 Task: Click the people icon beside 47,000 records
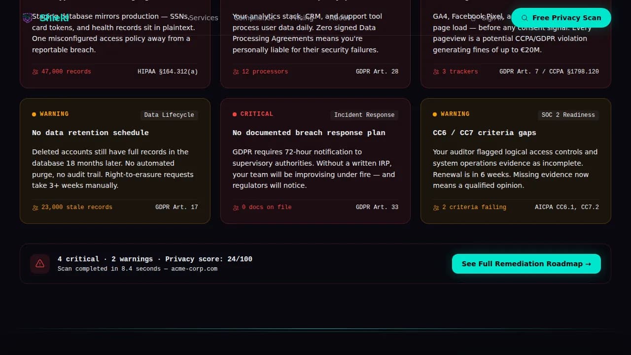[35, 71]
